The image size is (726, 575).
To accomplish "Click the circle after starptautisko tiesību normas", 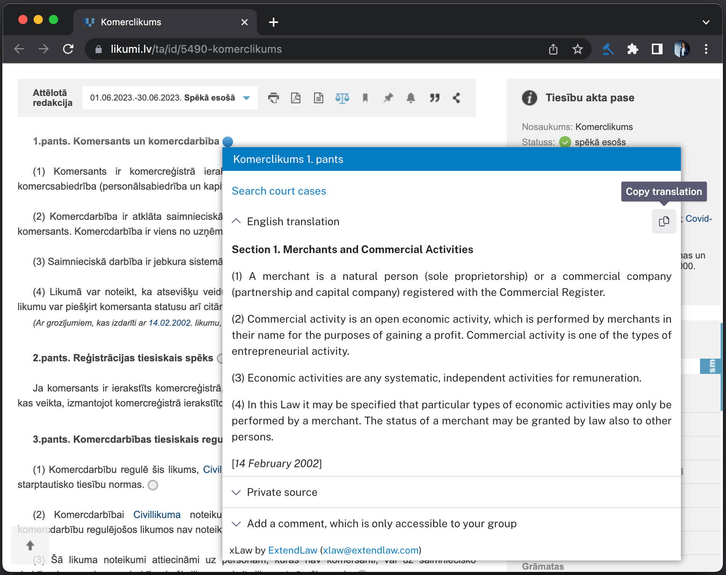I will point(153,485).
